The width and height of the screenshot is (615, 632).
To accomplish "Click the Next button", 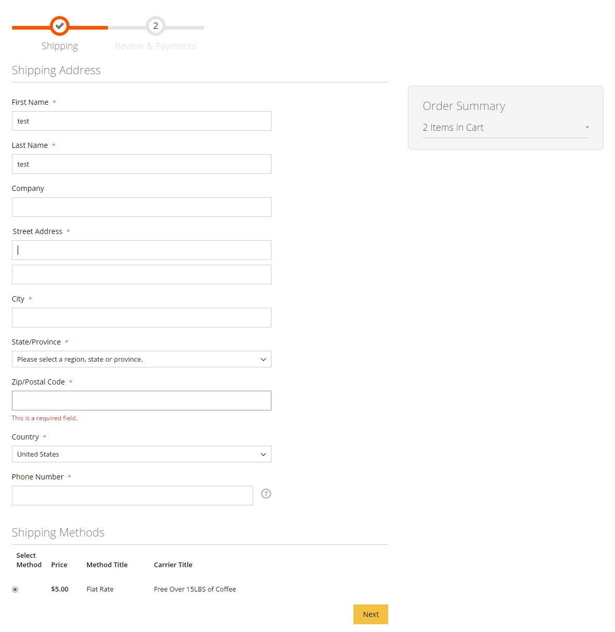I will coord(371,614).
